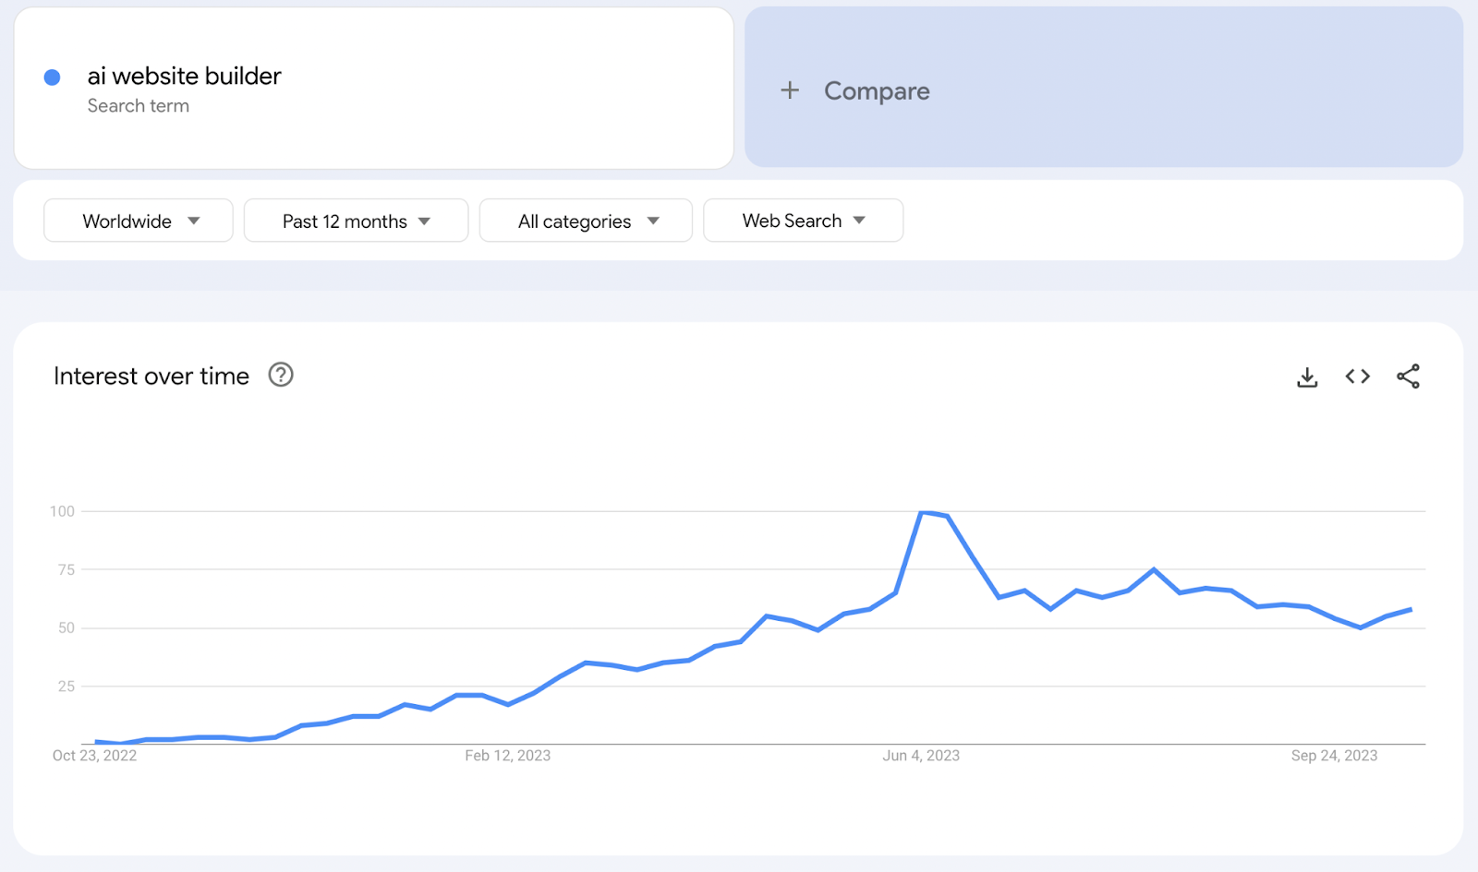Edit the ai website builder search term
Viewport: 1478px width, 872px height.
click(x=184, y=76)
